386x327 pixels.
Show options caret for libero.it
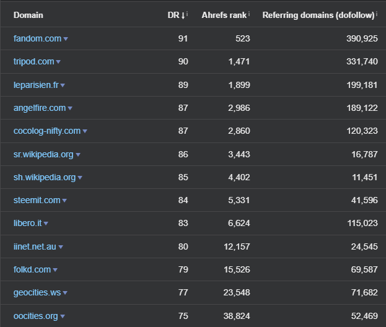tap(46, 224)
